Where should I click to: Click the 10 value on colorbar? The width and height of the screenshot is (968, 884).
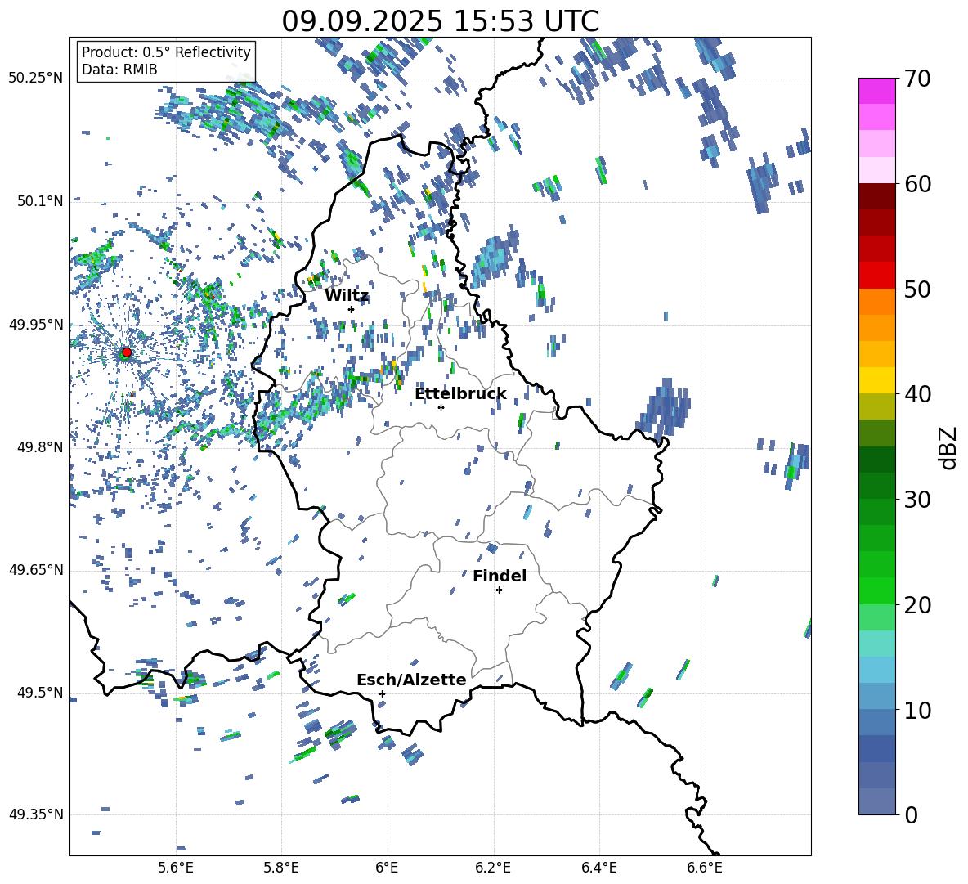click(x=917, y=710)
